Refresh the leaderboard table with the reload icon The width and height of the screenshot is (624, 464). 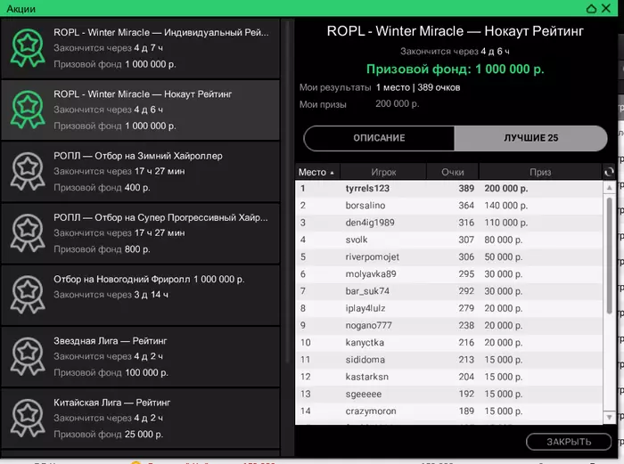[x=609, y=172]
